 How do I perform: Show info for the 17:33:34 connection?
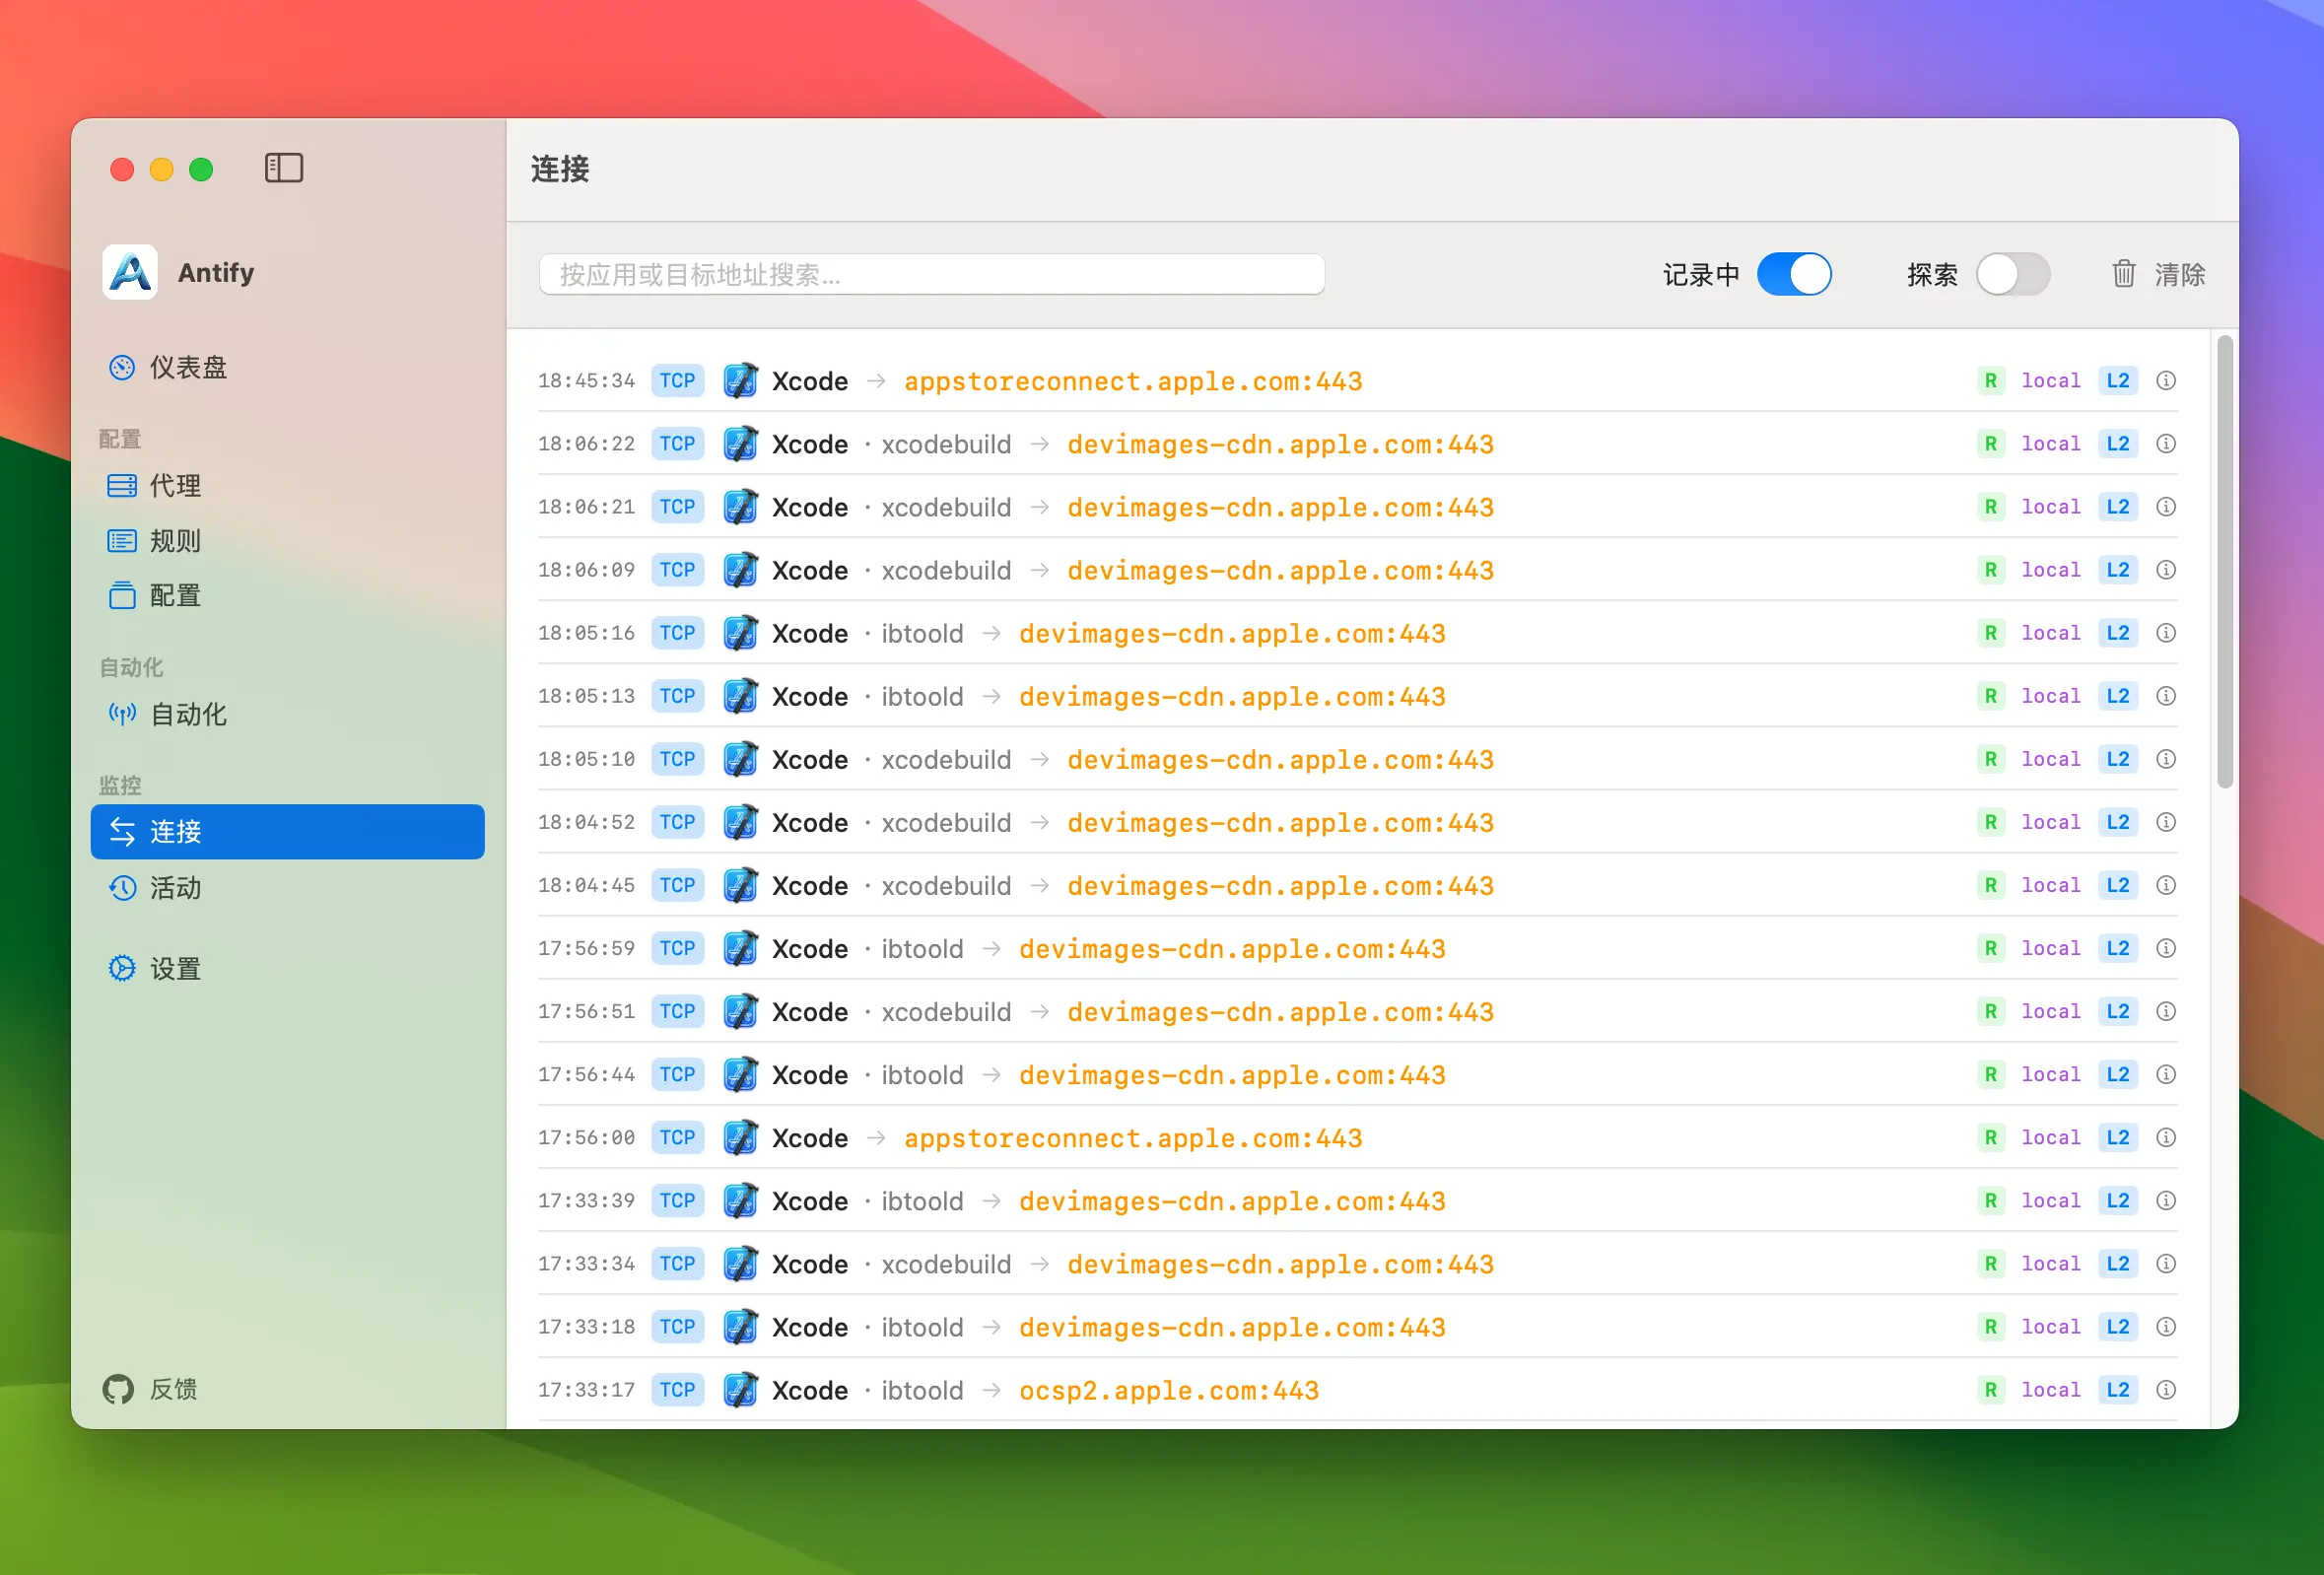(2166, 1263)
